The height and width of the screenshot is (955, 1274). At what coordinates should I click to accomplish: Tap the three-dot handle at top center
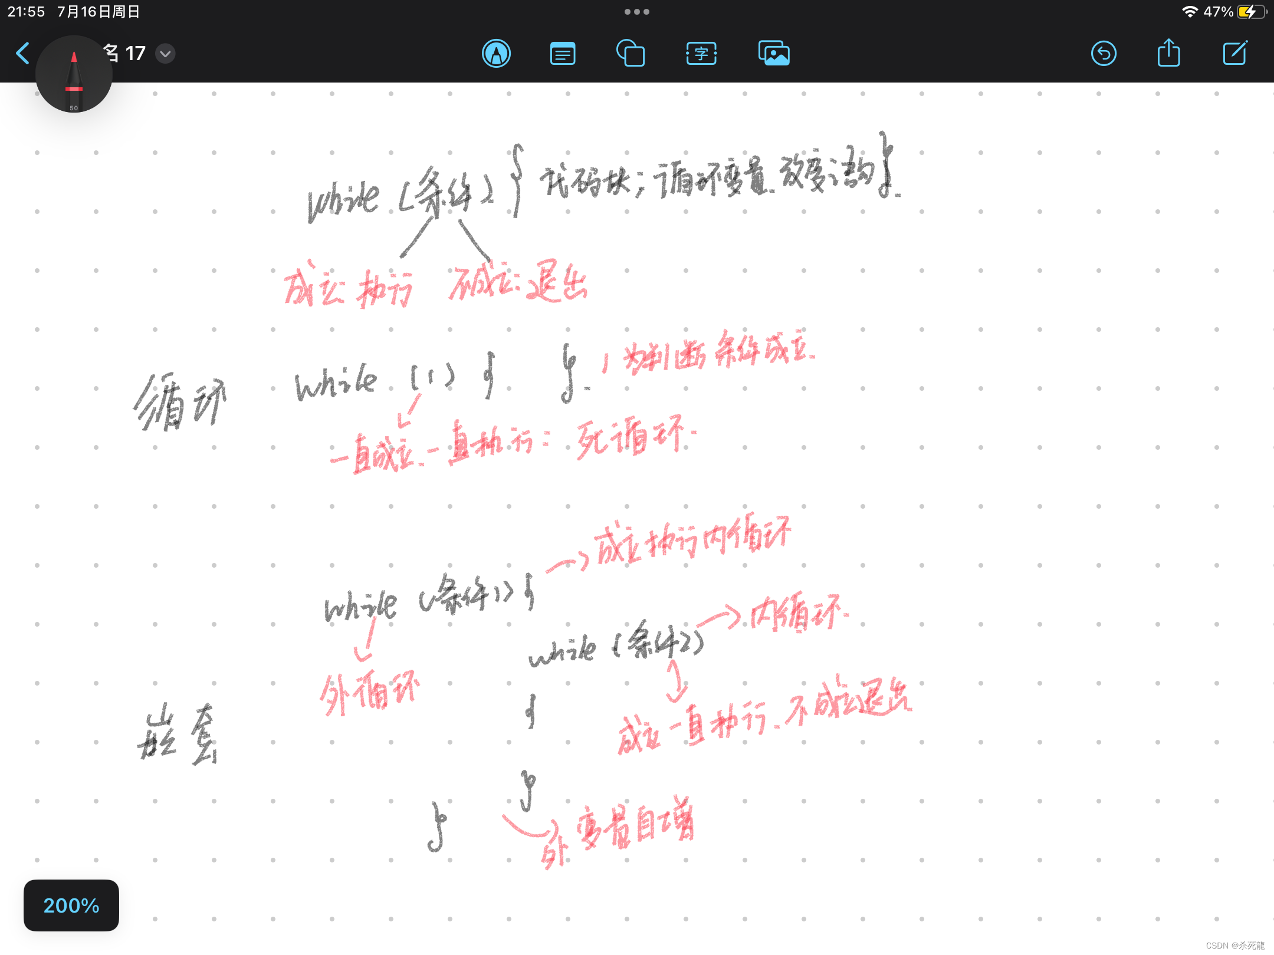636,11
